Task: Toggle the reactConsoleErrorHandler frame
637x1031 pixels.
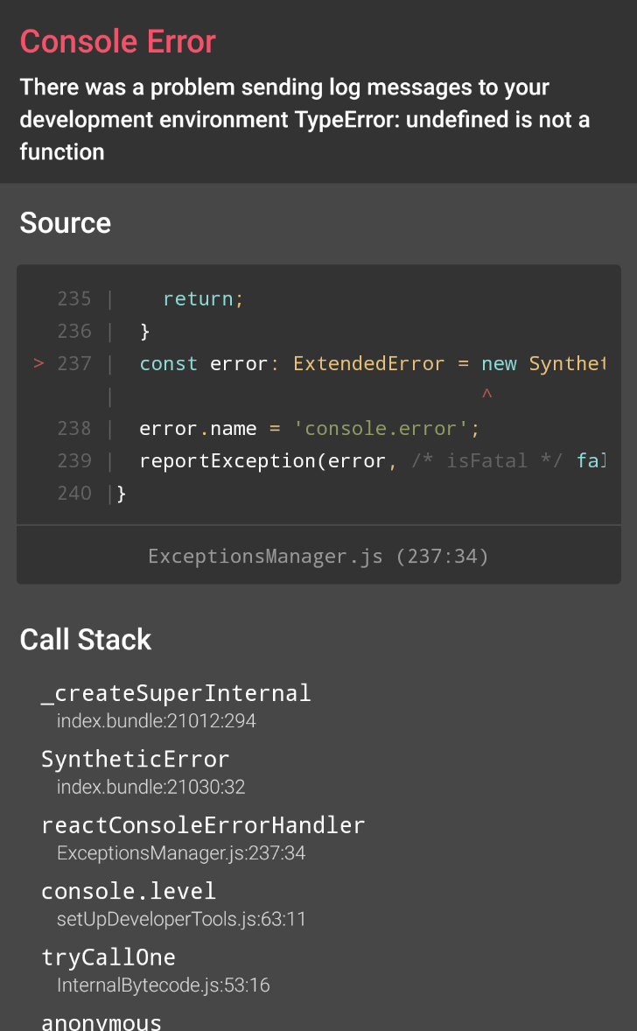Action: [203, 824]
